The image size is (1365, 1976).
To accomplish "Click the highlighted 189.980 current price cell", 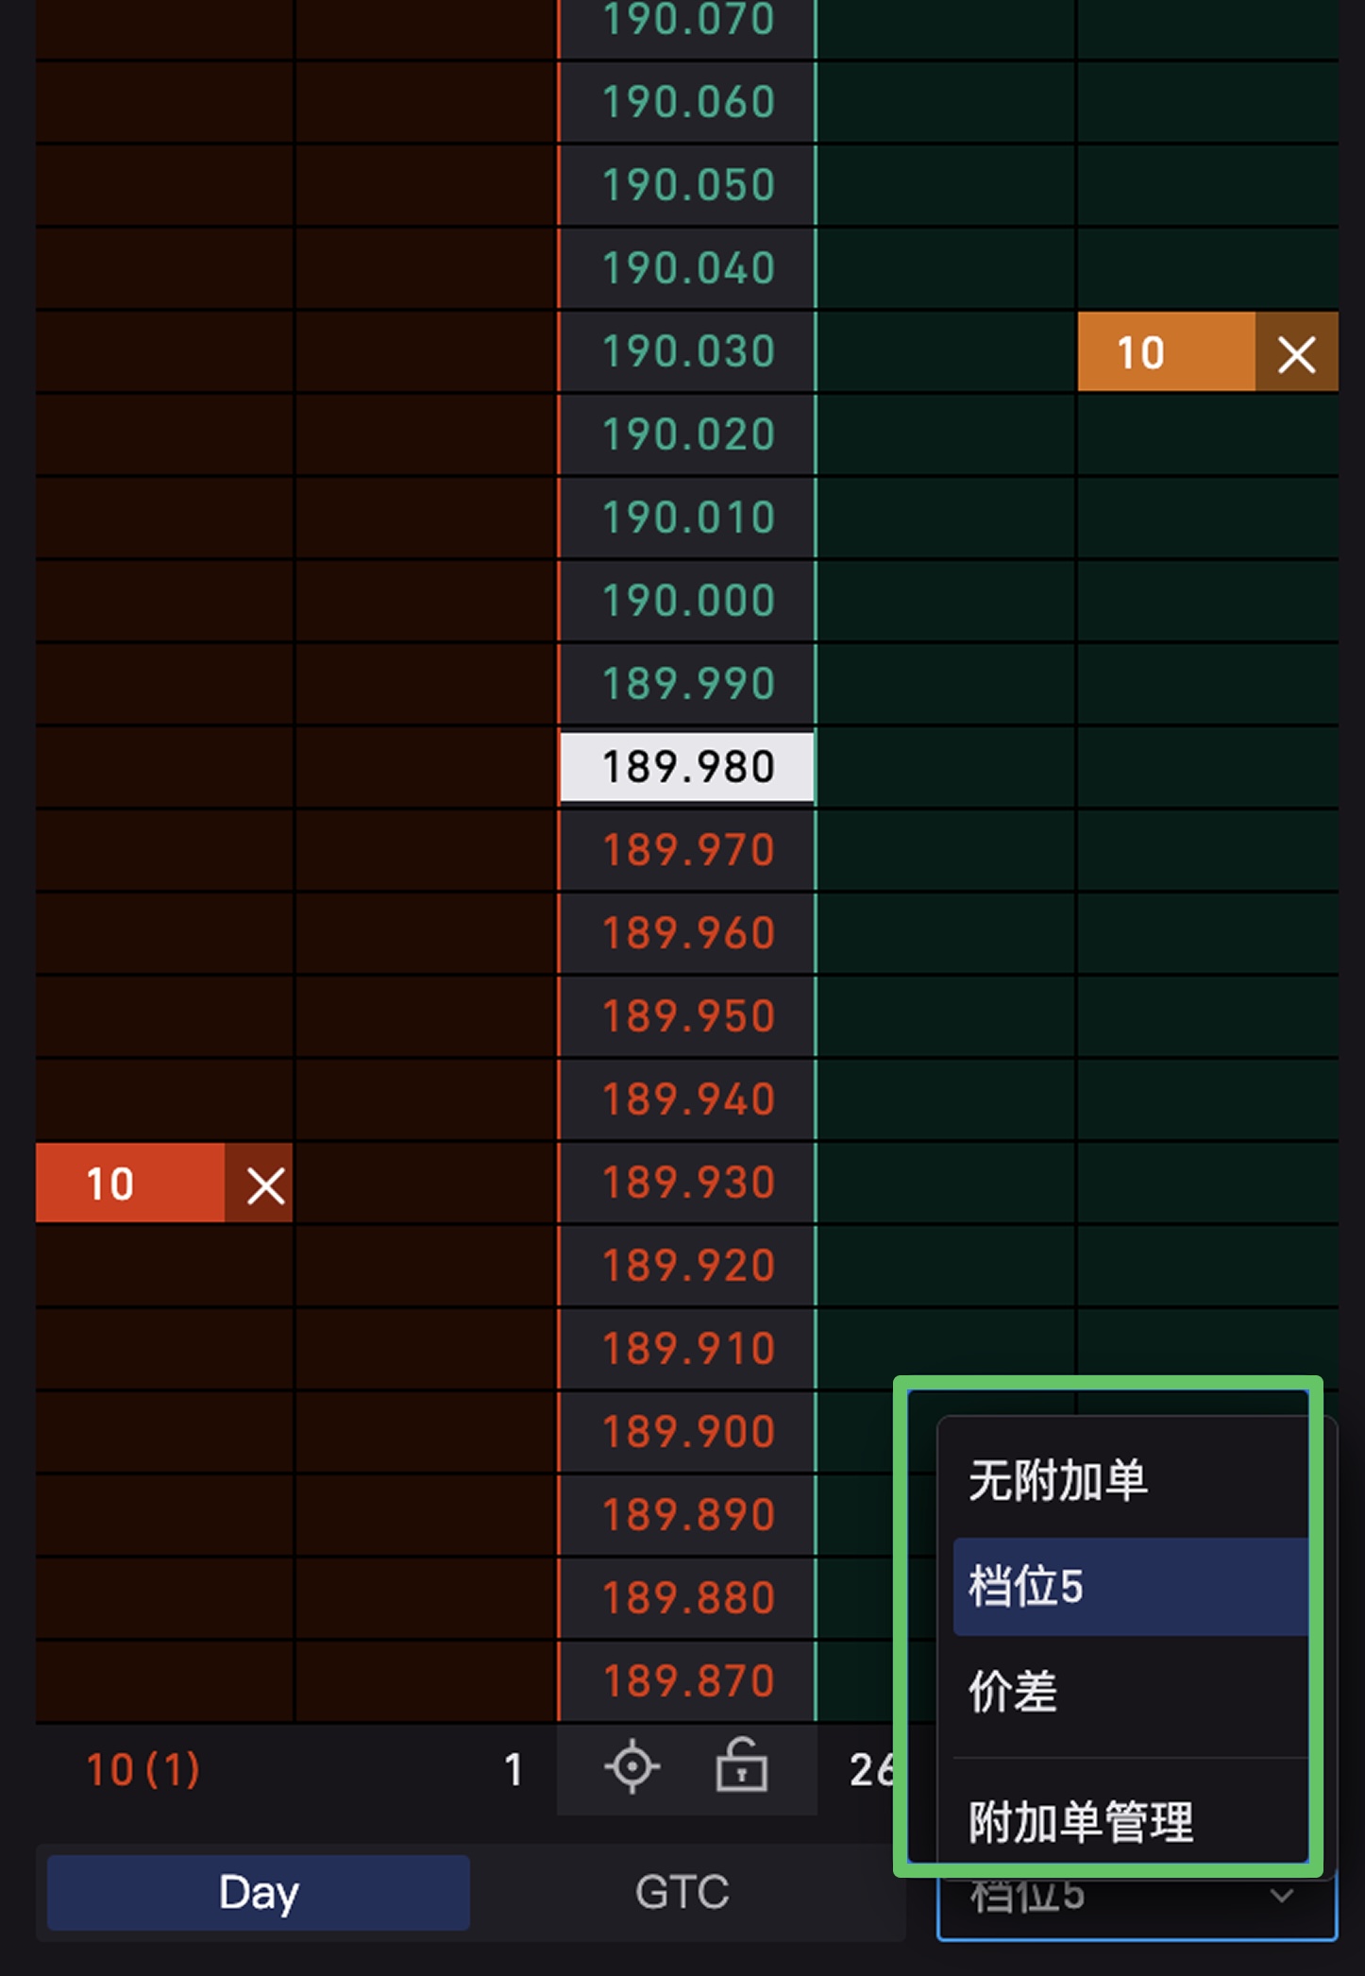I will point(687,767).
